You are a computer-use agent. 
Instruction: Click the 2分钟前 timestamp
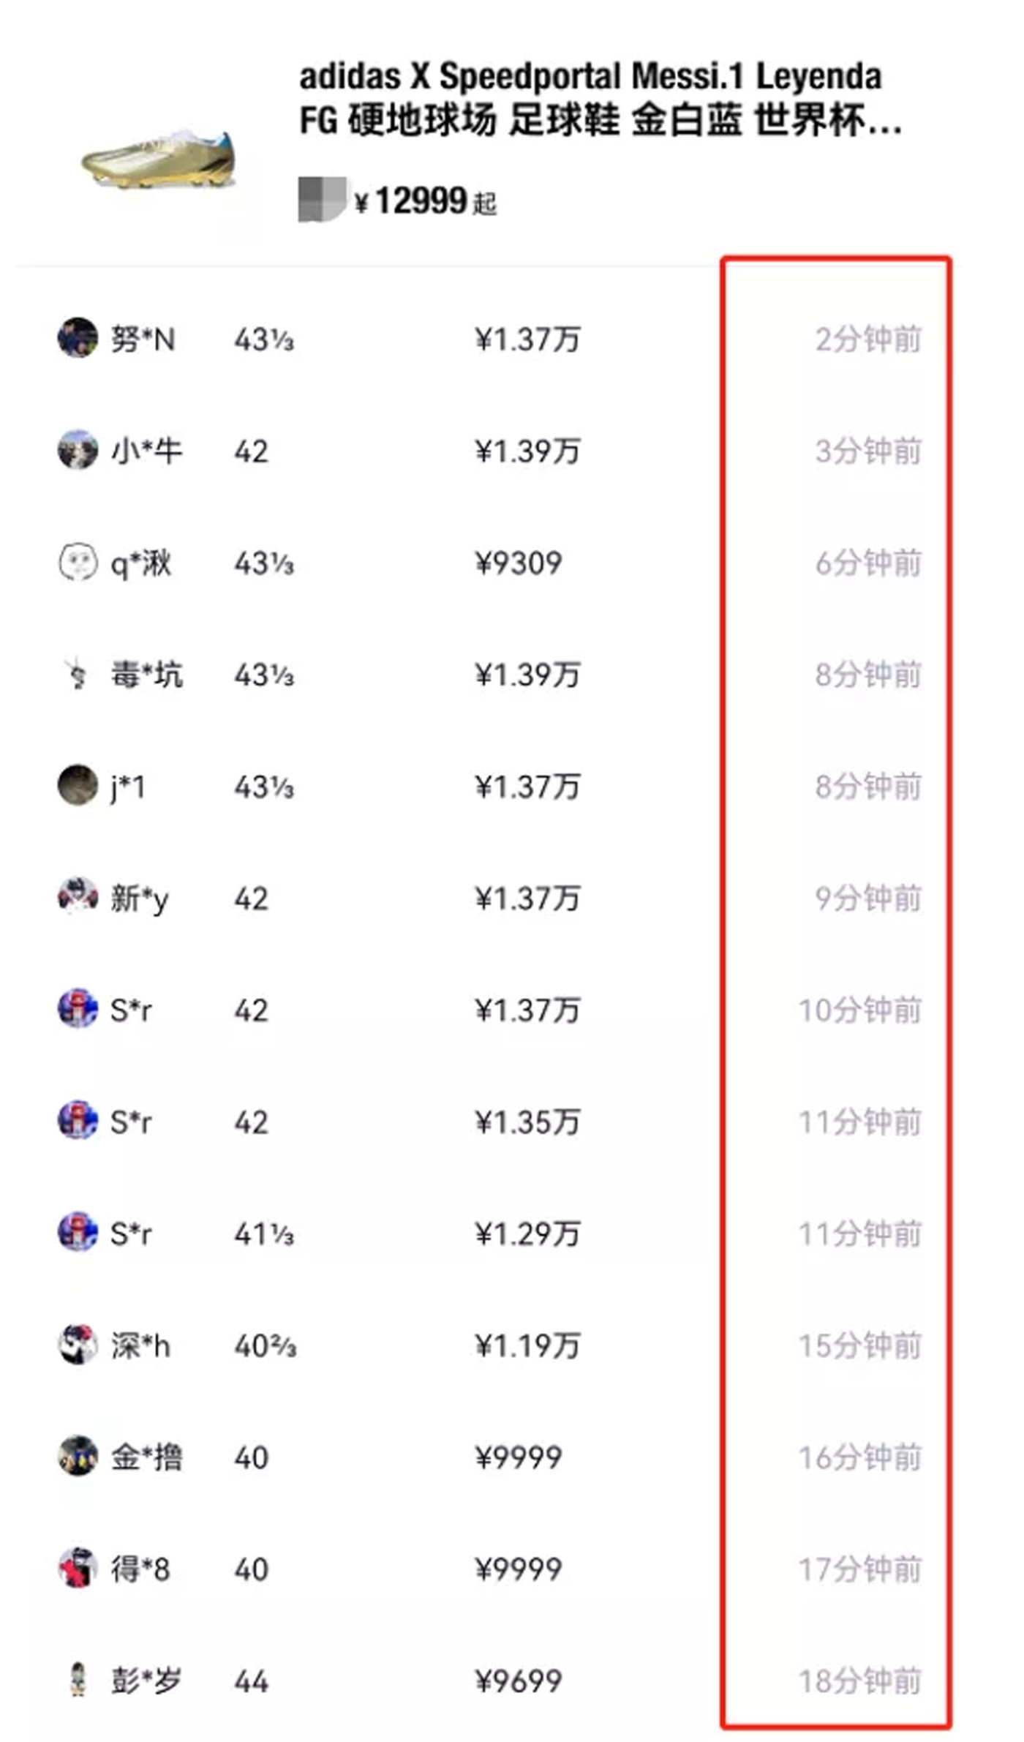point(868,339)
